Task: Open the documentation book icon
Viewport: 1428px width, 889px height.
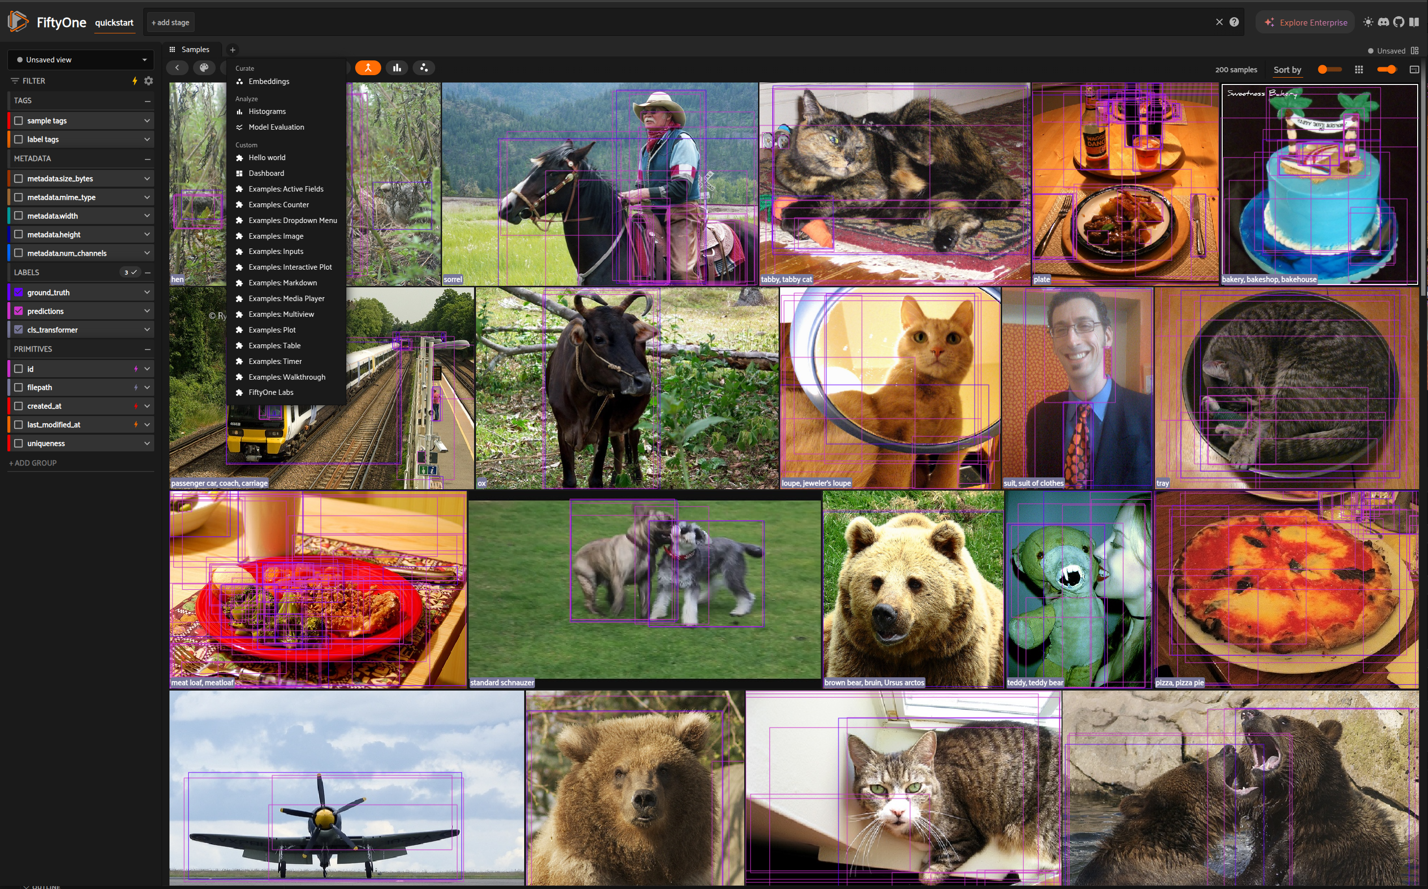Action: click(x=1414, y=22)
